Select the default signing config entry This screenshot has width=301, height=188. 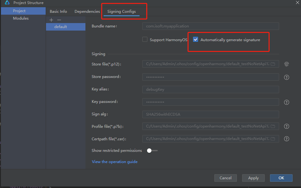click(x=66, y=27)
